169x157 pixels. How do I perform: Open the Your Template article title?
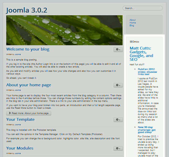tap(20, 119)
